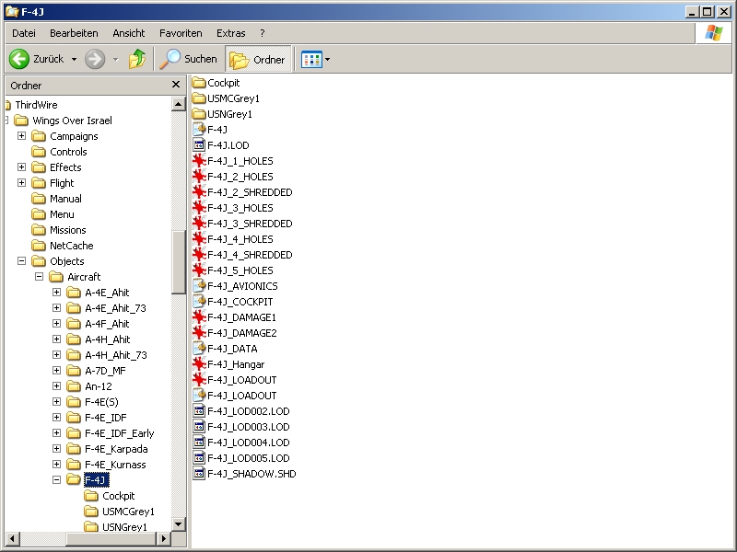Viewport: 737px width, 552px height.
Task: Select F-4J_LOD002.LOD file icon
Action: point(199,411)
